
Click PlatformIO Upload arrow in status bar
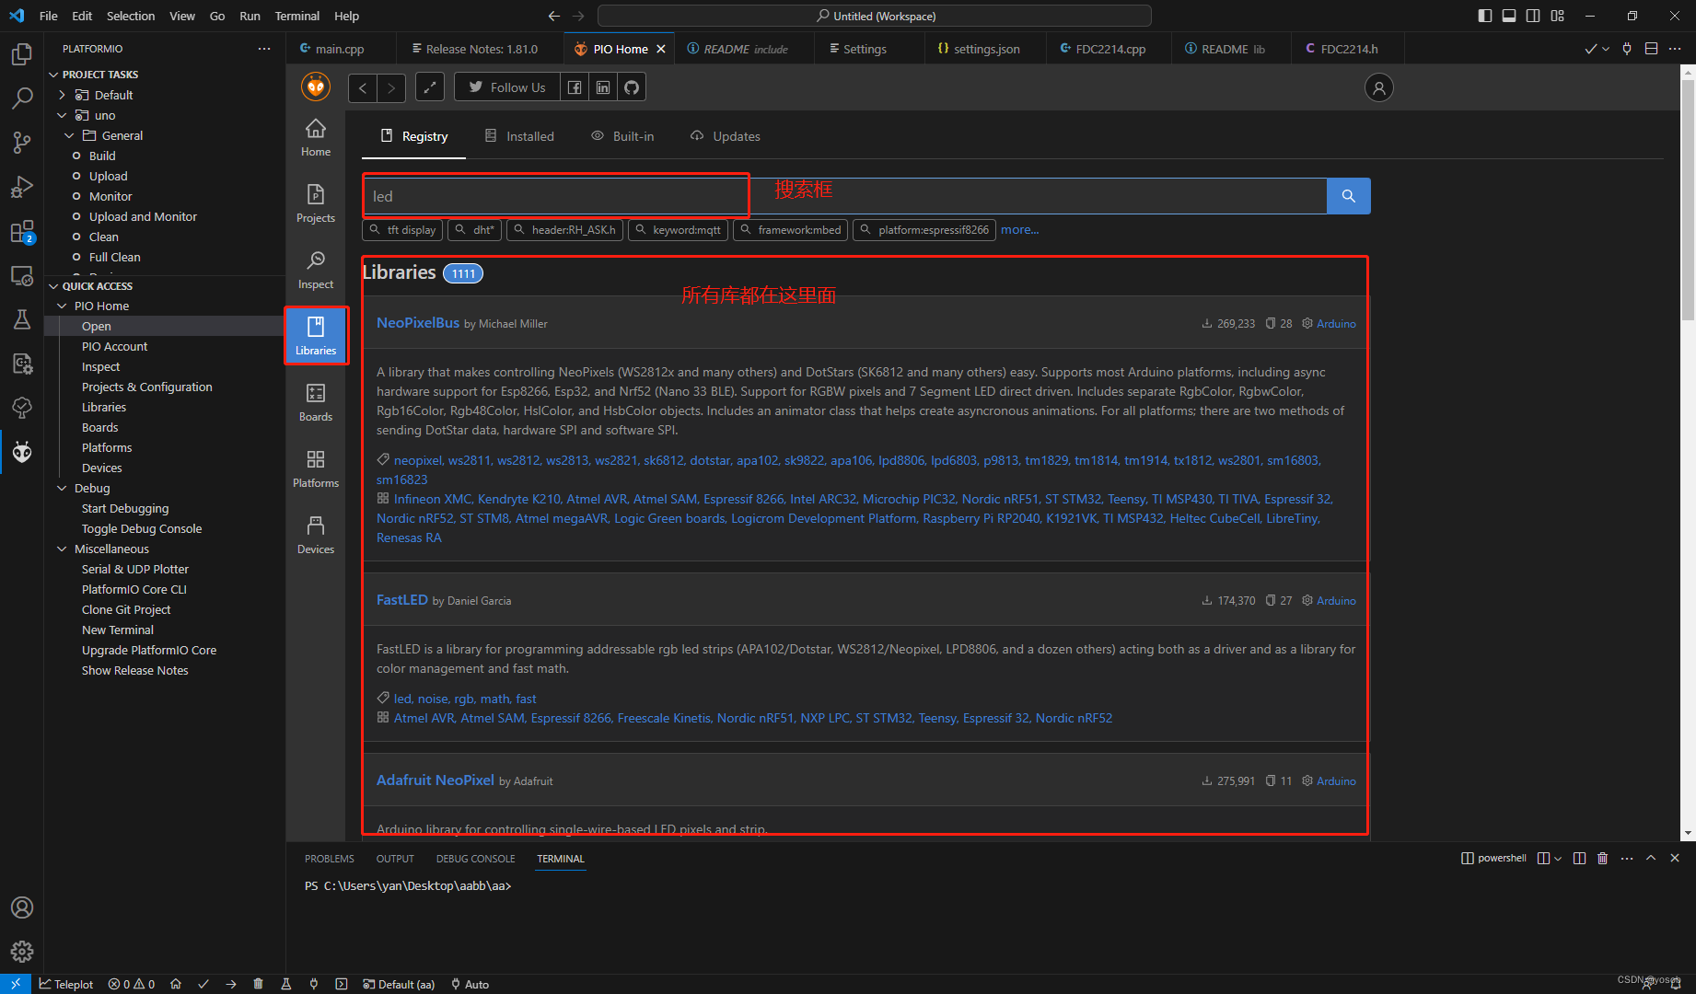pos(231,984)
